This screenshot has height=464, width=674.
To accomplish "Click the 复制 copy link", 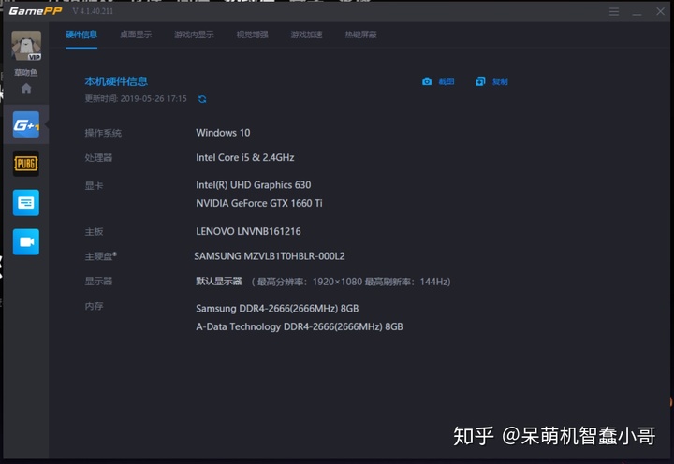I will [x=500, y=81].
